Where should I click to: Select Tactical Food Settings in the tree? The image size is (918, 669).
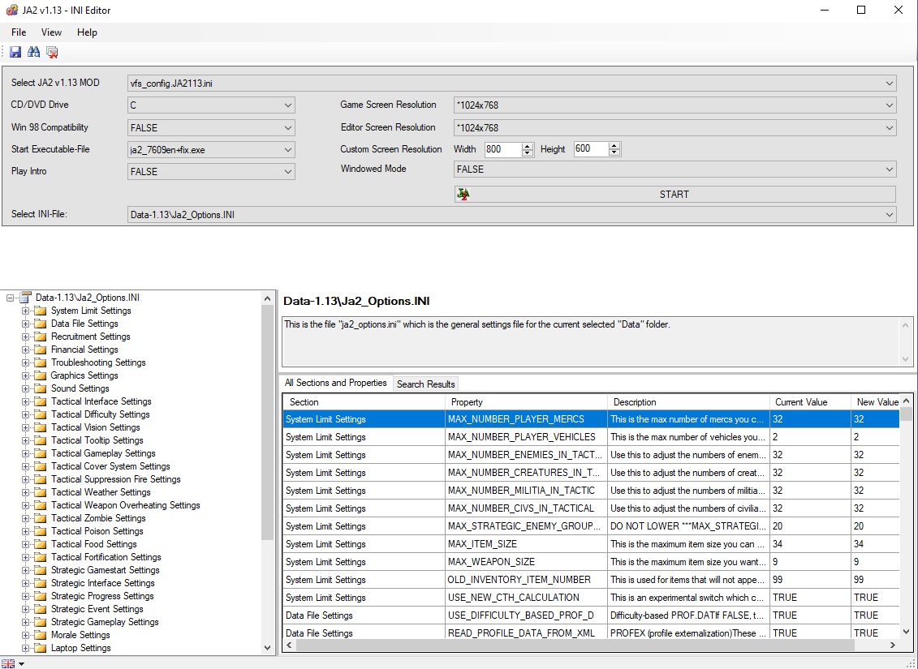pyautogui.click(x=93, y=544)
